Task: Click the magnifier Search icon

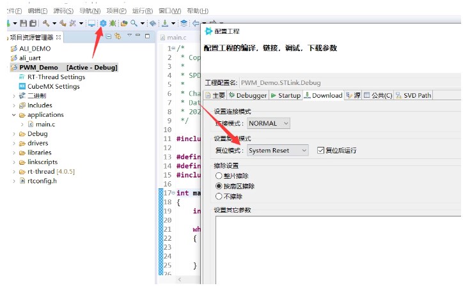Action: pyautogui.click(x=134, y=23)
